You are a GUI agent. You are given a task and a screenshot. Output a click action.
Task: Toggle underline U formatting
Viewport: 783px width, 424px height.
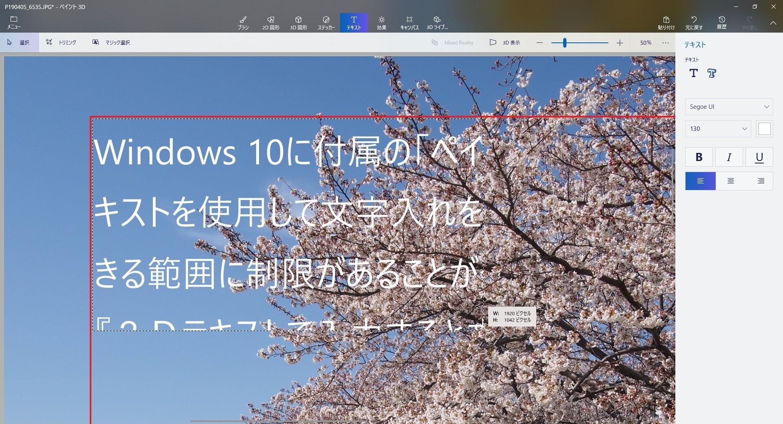pos(759,157)
